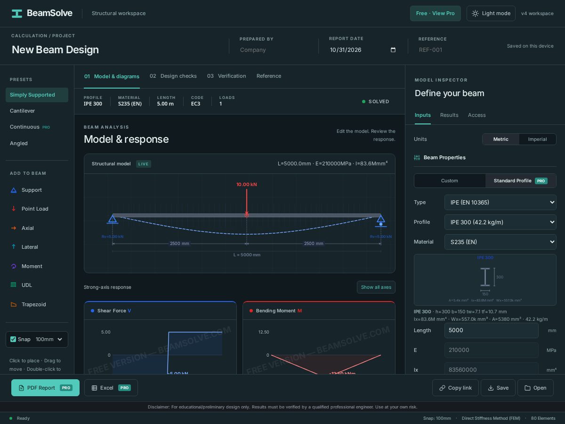
Task: Open the report date calendar picker icon
Action: click(x=393, y=50)
